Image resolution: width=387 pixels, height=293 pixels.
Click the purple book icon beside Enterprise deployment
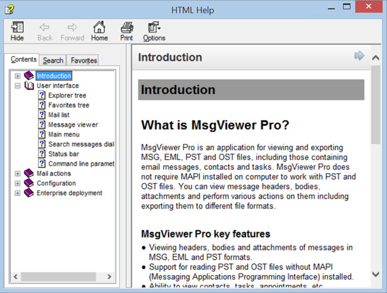point(29,193)
